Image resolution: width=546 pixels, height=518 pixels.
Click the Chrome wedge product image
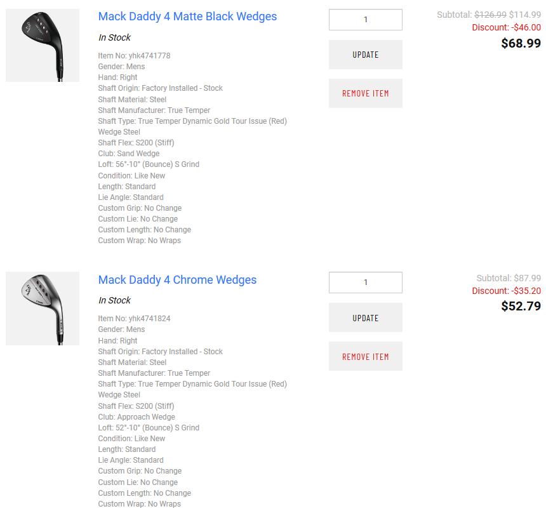[x=42, y=309]
